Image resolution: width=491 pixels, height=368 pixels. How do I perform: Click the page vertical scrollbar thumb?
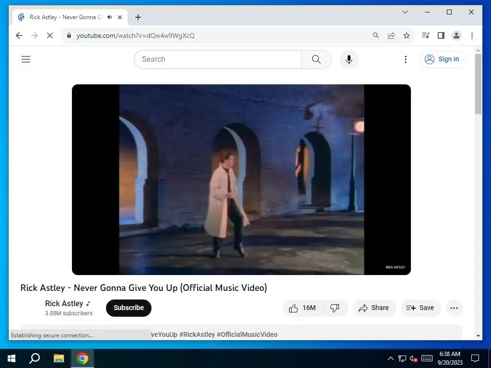(478, 84)
